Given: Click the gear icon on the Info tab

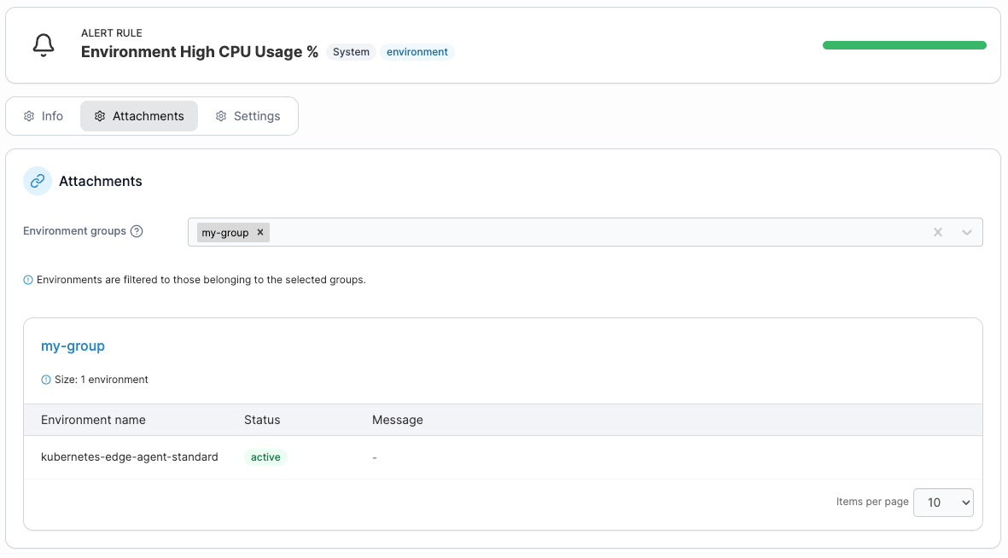Looking at the screenshot, I should click(x=29, y=116).
